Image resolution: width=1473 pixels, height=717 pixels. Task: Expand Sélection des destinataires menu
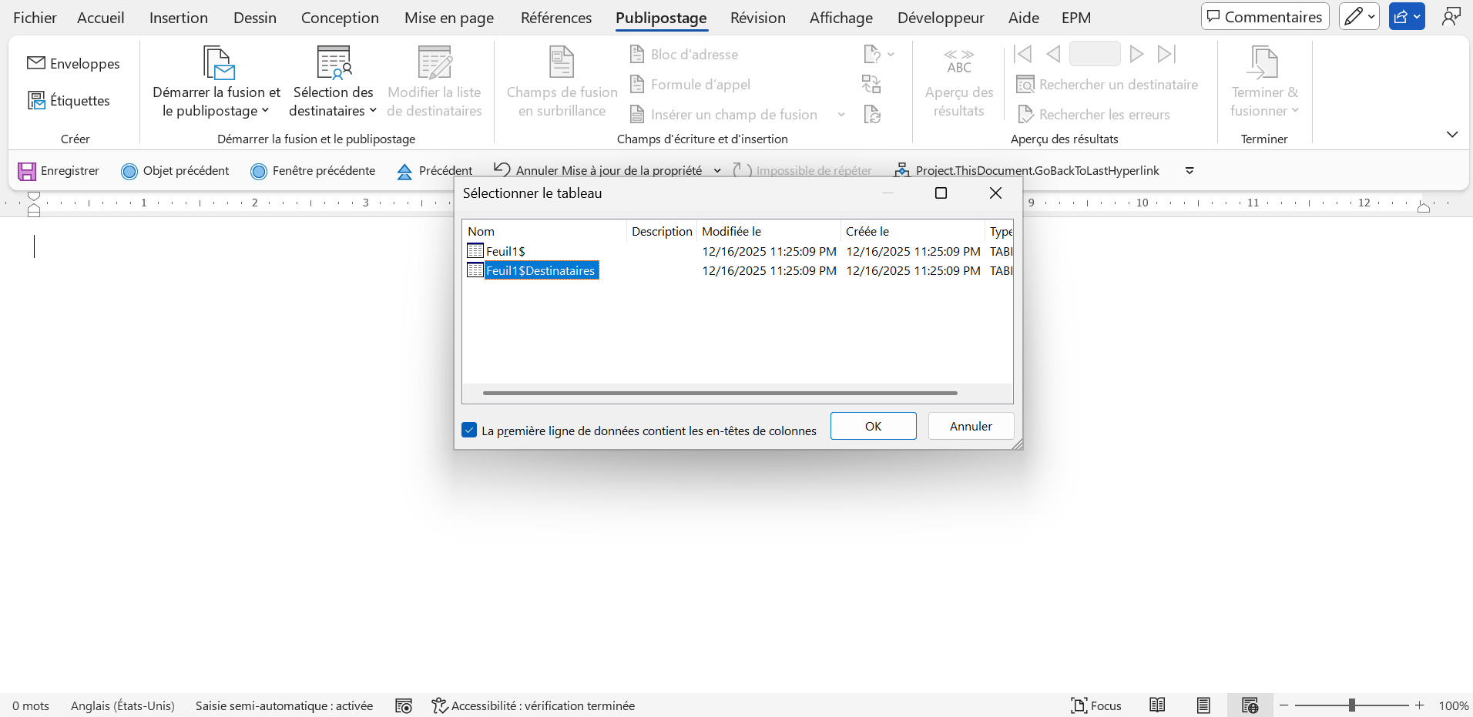click(333, 83)
